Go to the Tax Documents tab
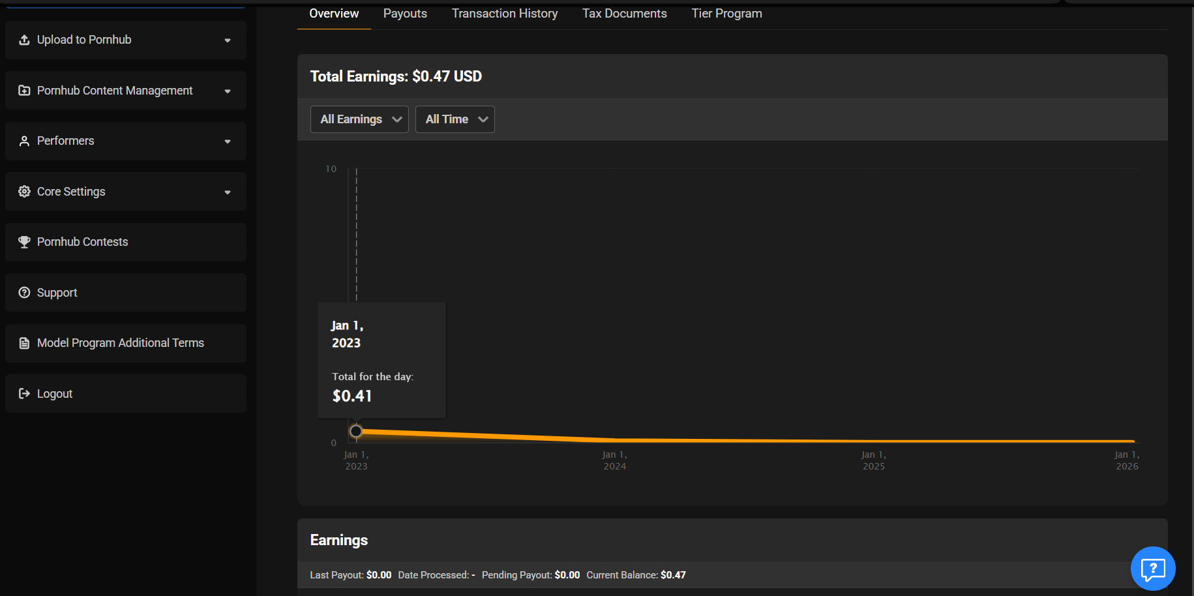This screenshot has height=596, width=1194. tap(625, 14)
